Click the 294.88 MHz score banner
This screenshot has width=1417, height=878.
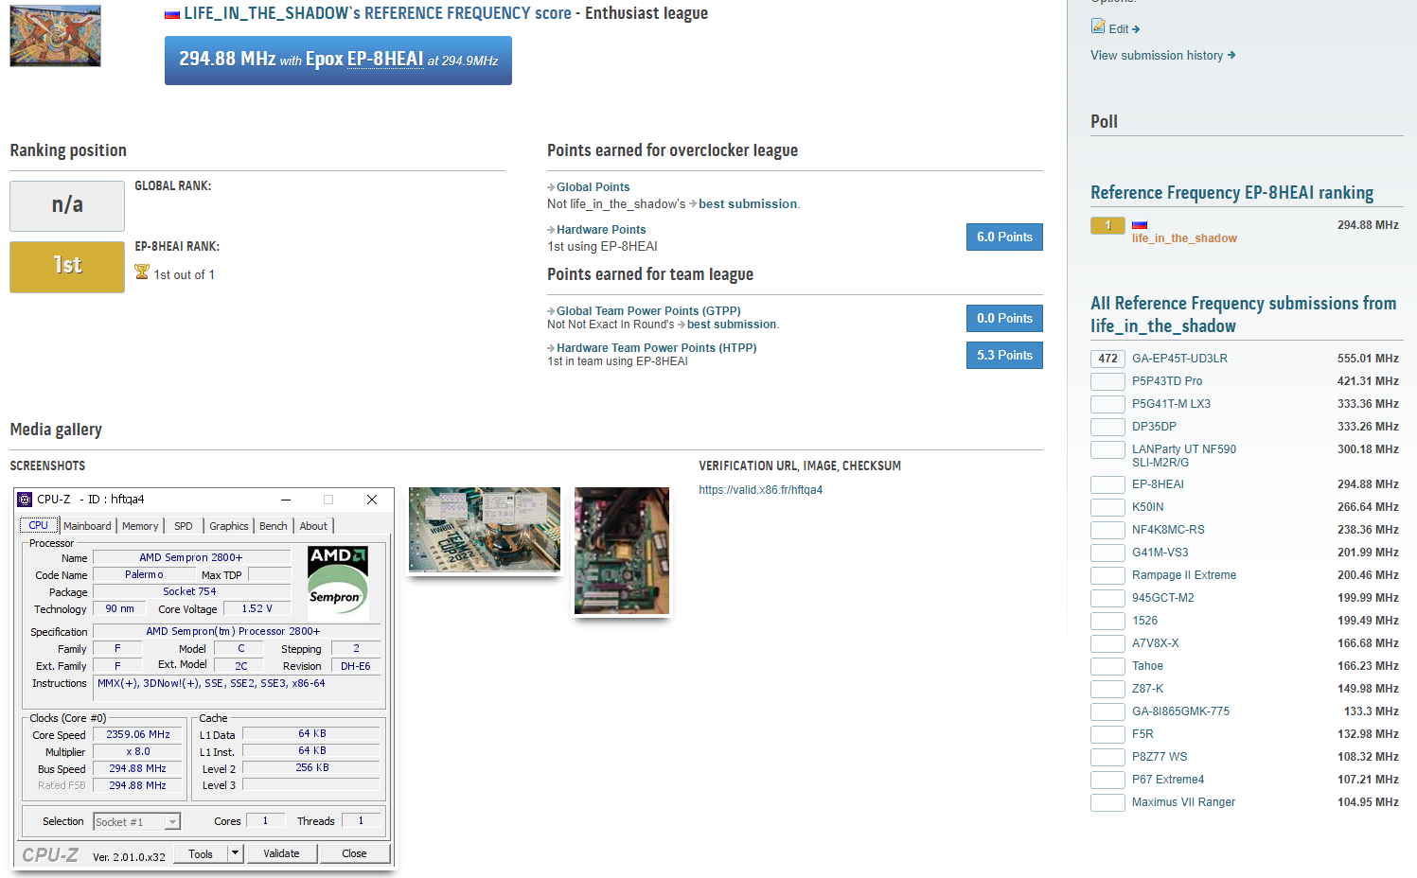338,61
